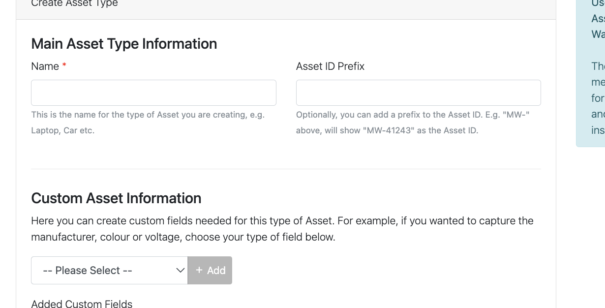Viewport: 605px width, 308px height.
Task: Click the Custom Asset Information section heading
Action: click(x=116, y=198)
